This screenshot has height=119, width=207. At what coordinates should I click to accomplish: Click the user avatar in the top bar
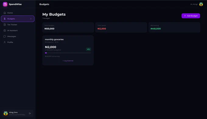click(x=201, y=4)
